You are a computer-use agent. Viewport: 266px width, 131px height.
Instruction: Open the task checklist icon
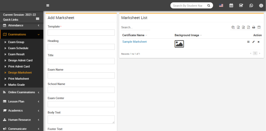pyautogui.click(x=241, y=5)
